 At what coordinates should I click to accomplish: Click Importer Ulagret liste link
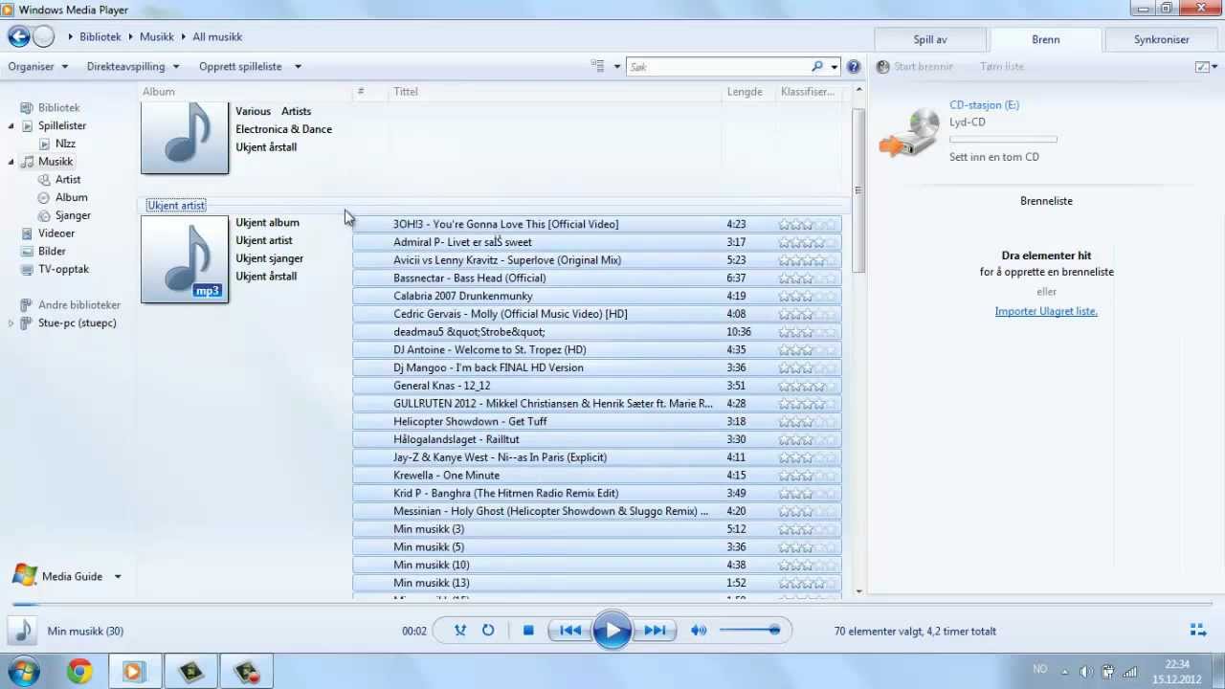coord(1046,311)
